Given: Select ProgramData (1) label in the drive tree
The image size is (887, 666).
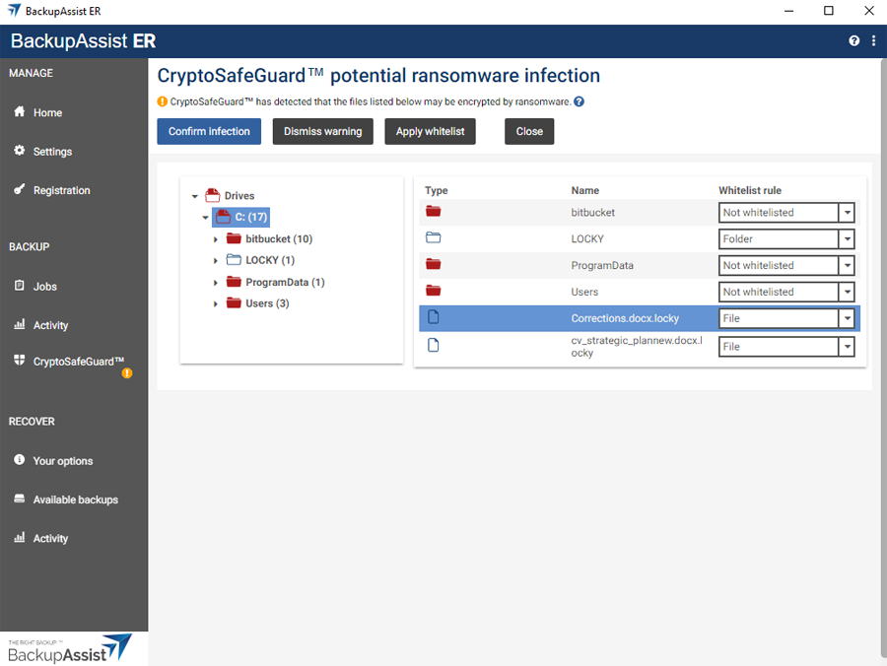Looking at the screenshot, I should tap(285, 282).
